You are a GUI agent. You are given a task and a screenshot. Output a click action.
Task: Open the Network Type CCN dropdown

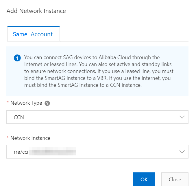(x=97, y=117)
